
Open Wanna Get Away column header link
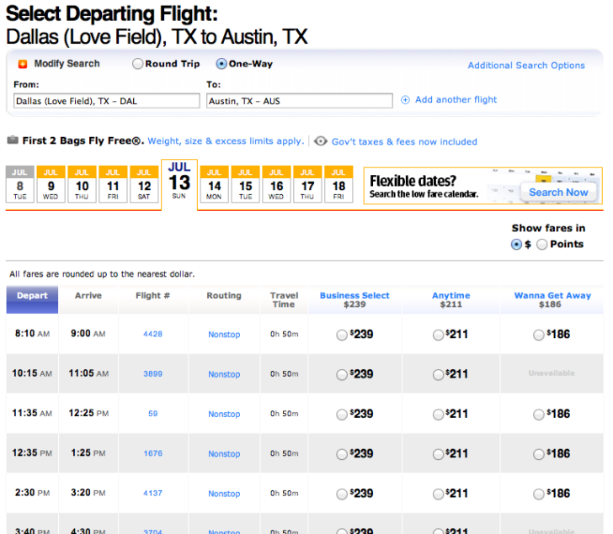(552, 295)
